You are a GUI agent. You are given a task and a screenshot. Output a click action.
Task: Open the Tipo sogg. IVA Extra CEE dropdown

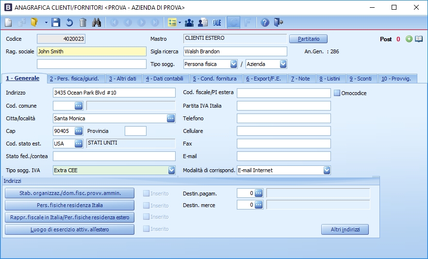point(171,170)
